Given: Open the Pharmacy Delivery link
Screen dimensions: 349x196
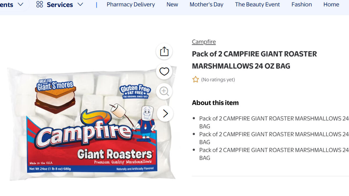Looking at the screenshot, I should click(131, 5).
